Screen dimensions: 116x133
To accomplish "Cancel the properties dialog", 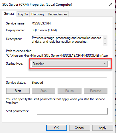I will [x=80, y=128].
